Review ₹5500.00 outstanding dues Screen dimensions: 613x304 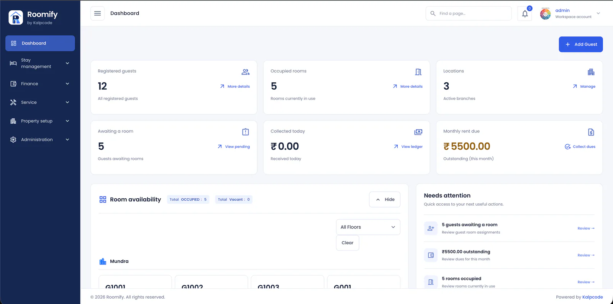586,255
